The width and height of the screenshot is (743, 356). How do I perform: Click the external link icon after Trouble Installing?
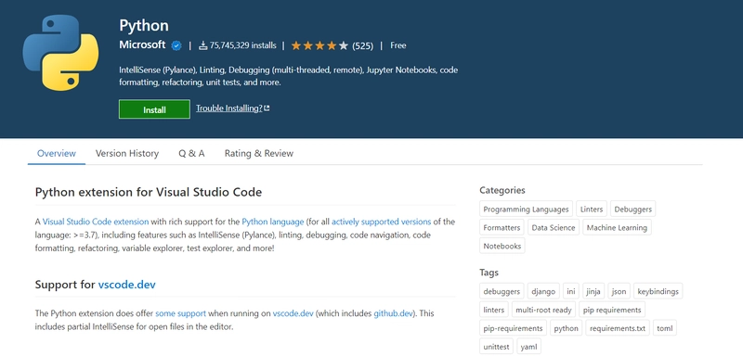click(267, 108)
